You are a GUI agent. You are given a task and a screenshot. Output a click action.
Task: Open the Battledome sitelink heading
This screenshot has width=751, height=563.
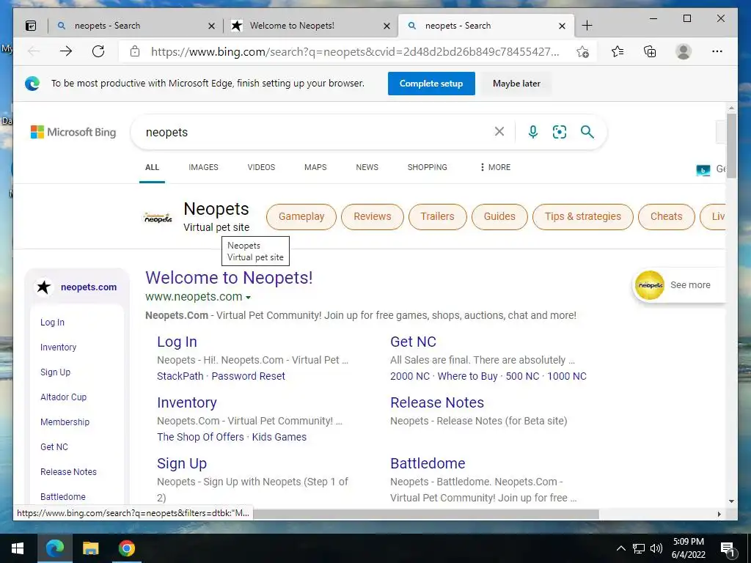(x=428, y=463)
